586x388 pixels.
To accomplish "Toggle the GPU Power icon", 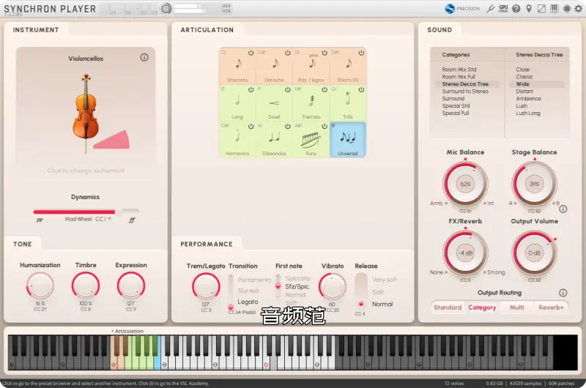I will pos(503,8).
